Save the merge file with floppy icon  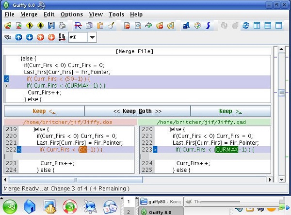tap(51, 26)
